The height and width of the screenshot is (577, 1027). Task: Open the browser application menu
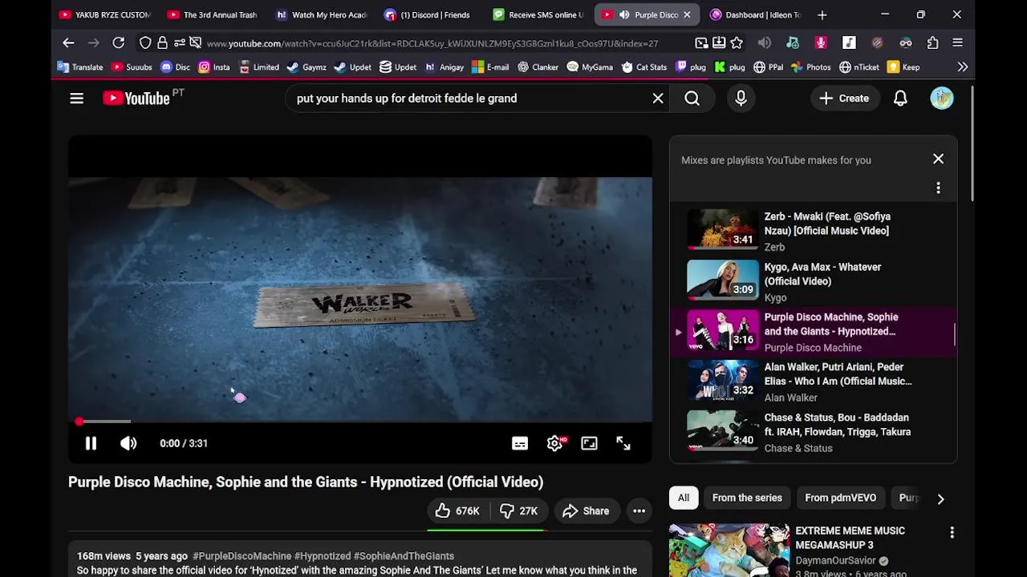pos(957,42)
